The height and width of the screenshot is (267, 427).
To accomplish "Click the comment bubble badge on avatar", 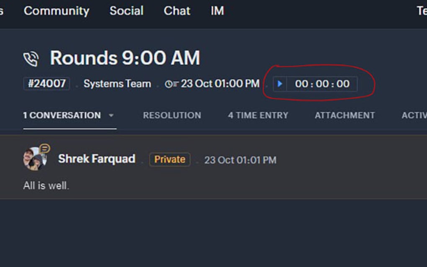I will [x=45, y=148].
